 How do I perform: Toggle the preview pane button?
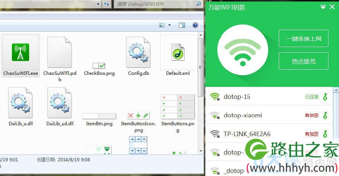click(182, 25)
